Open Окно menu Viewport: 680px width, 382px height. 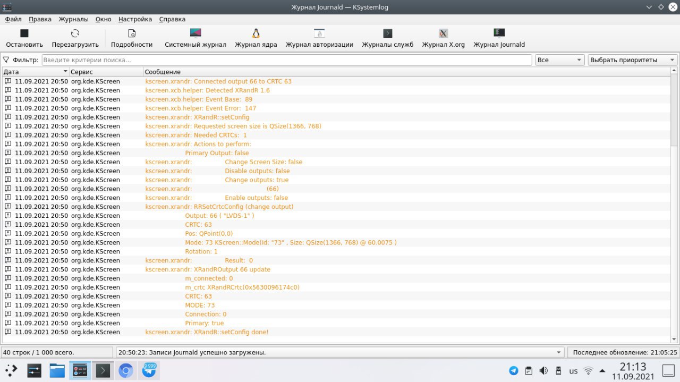[x=103, y=19]
